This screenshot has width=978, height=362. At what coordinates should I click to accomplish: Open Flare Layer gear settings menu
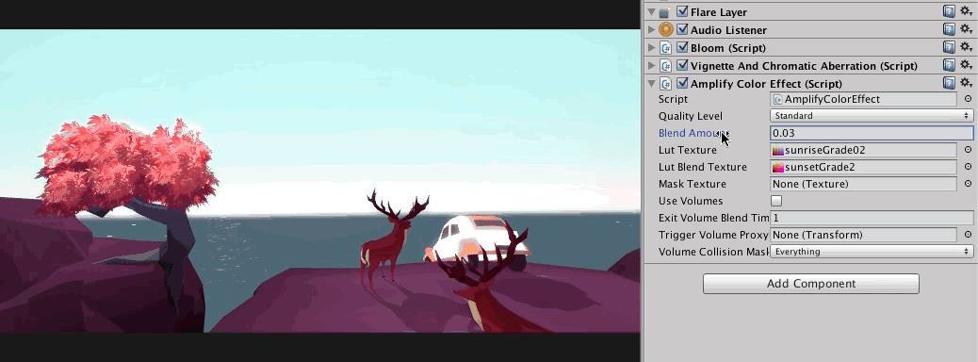tap(966, 11)
